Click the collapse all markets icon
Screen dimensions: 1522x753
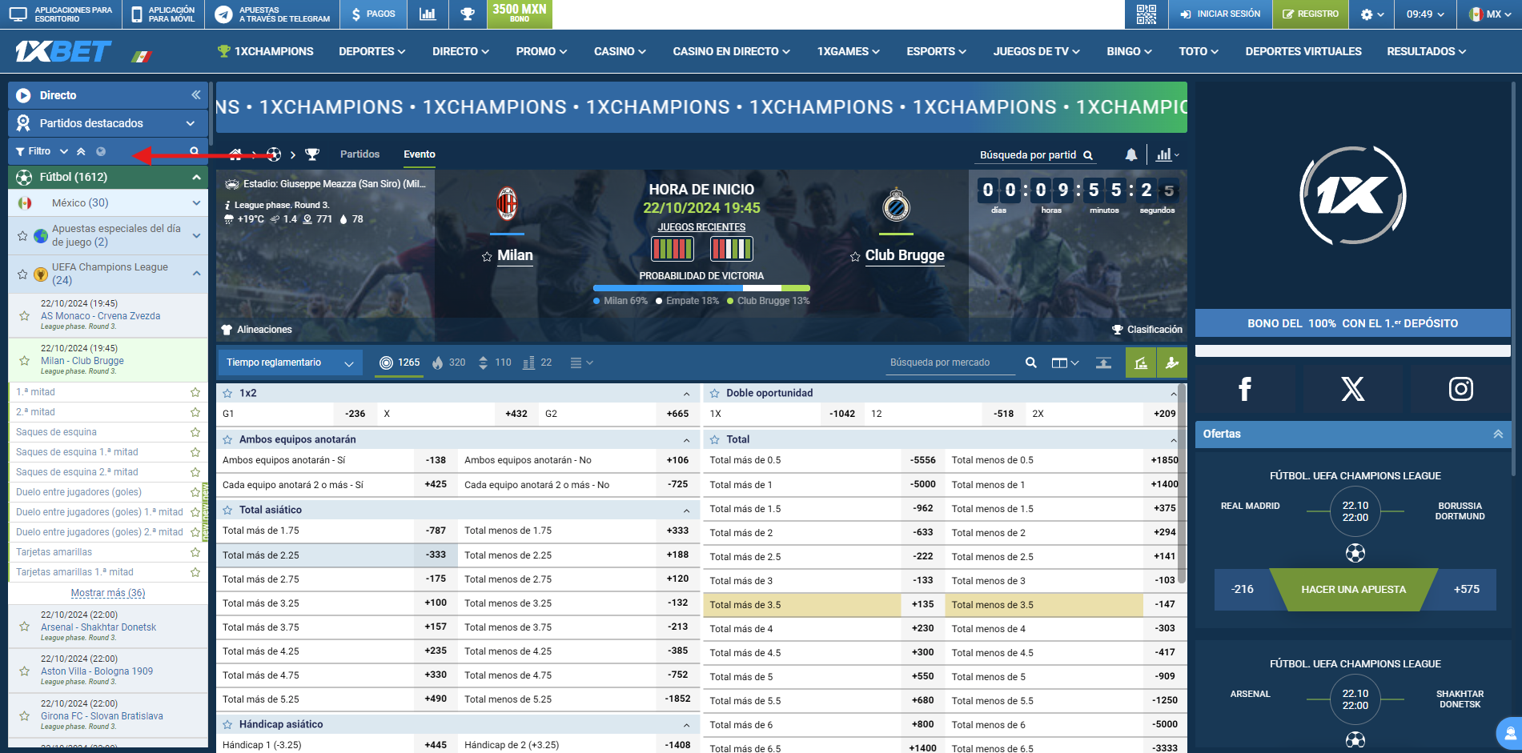click(1103, 362)
